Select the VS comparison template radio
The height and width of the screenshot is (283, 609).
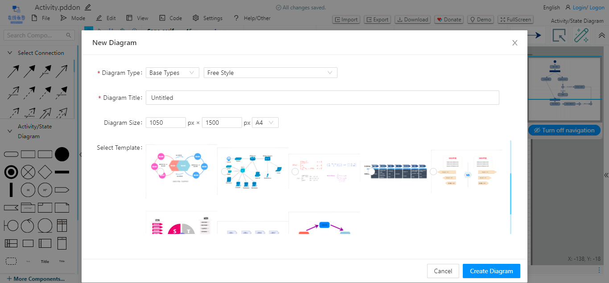coord(433,172)
